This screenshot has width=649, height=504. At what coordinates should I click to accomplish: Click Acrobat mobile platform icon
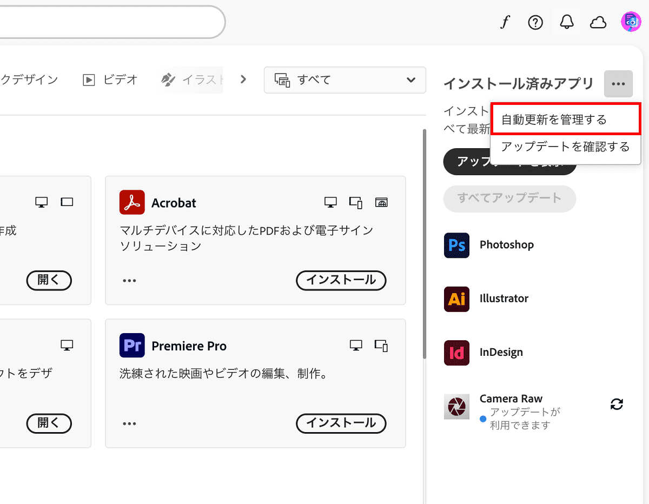click(x=356, y=202)
